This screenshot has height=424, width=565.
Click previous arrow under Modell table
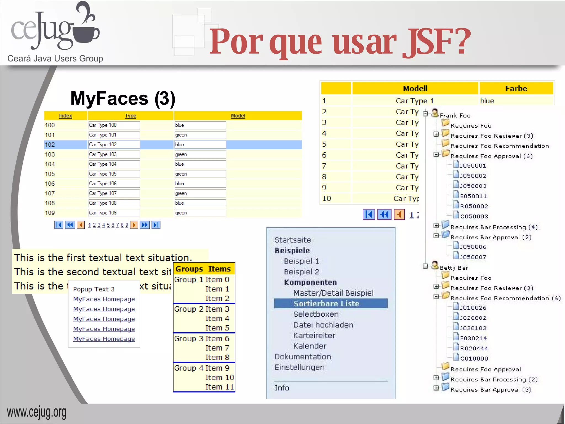coord(399,214)
